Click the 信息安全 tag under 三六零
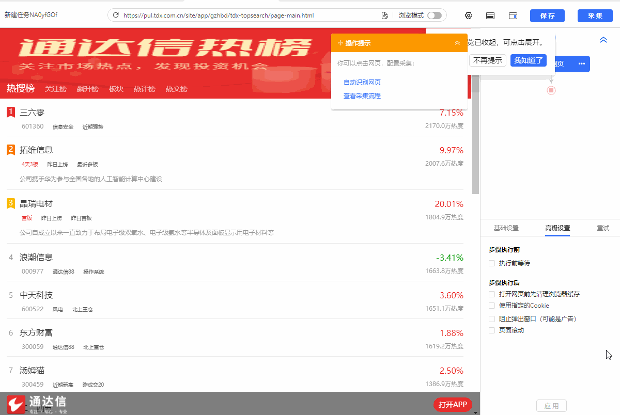Viewport: 620px width, 415px height. (x=63, y=126)
